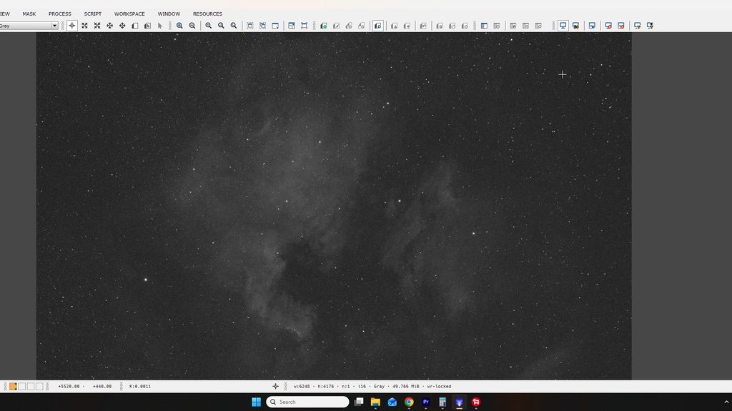Toggle the highlighted view explorer button
The width and height of the screenshot is (732, 411).
tap(378, 26)
